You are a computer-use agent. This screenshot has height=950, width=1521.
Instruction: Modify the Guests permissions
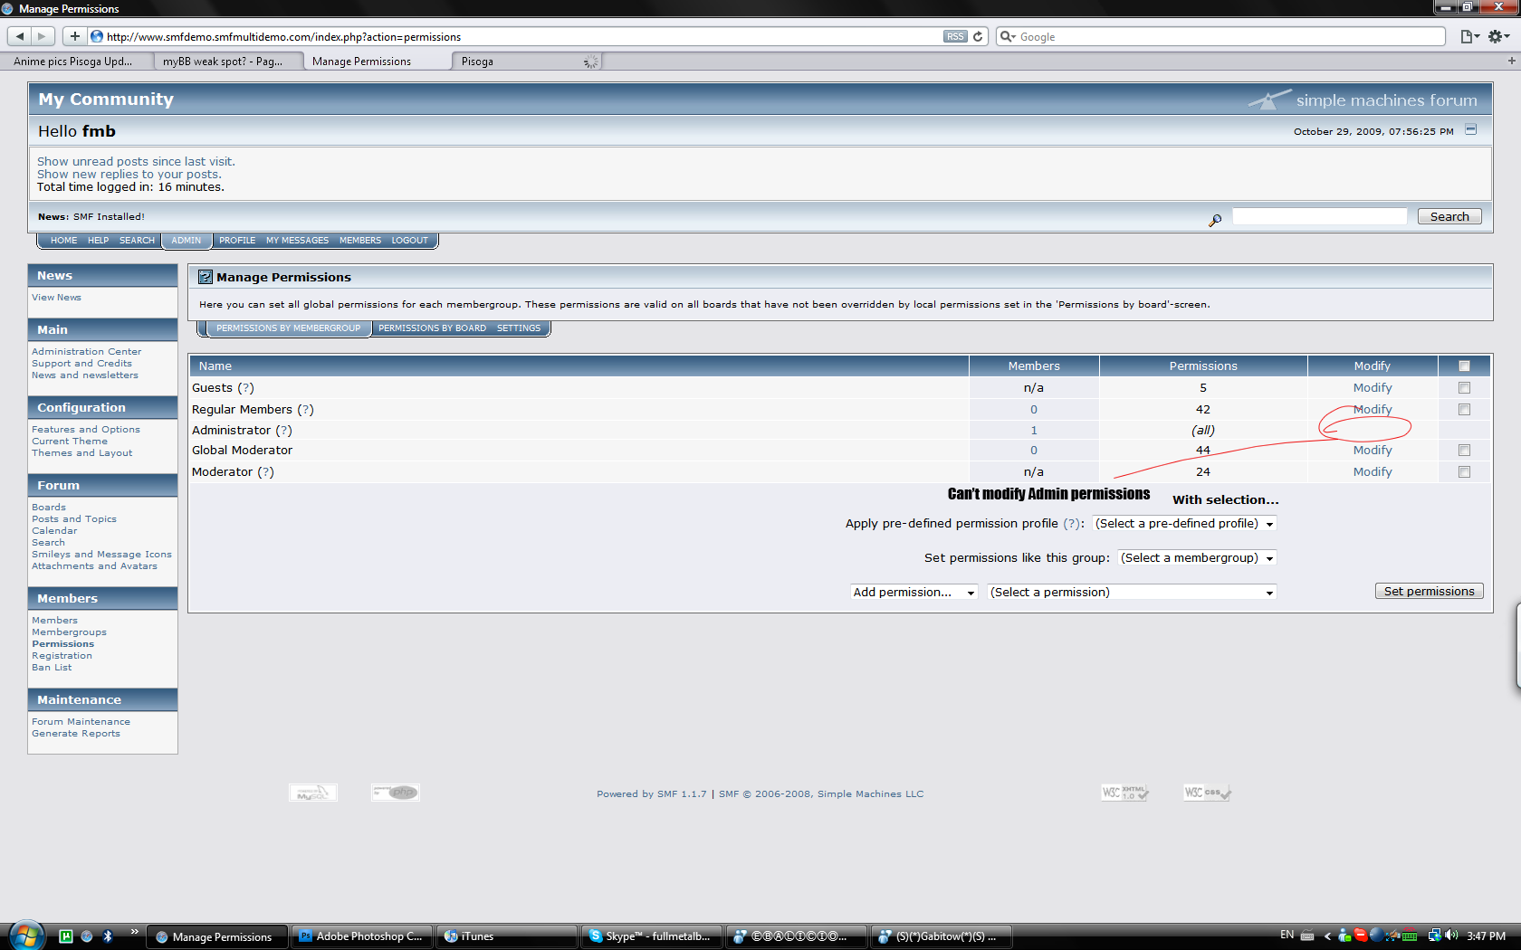pyautogui.click(x=1373, y=388)
